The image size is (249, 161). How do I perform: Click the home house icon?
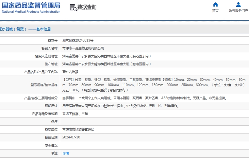[215, 5]
